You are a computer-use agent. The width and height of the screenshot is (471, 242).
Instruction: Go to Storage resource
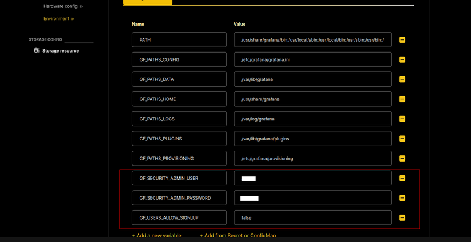[x=61, y=51]
